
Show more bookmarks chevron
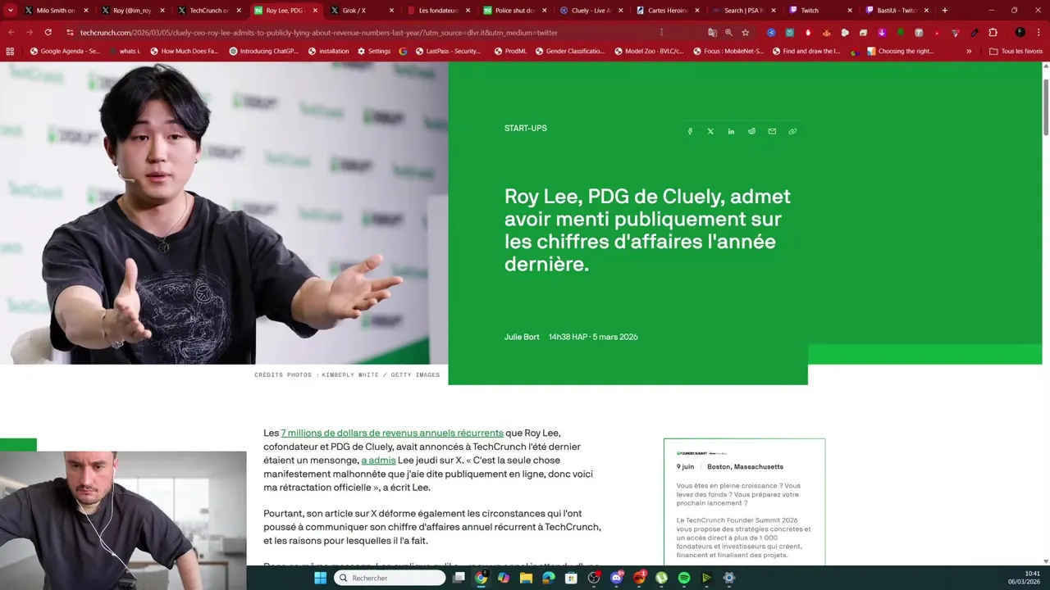969,51
